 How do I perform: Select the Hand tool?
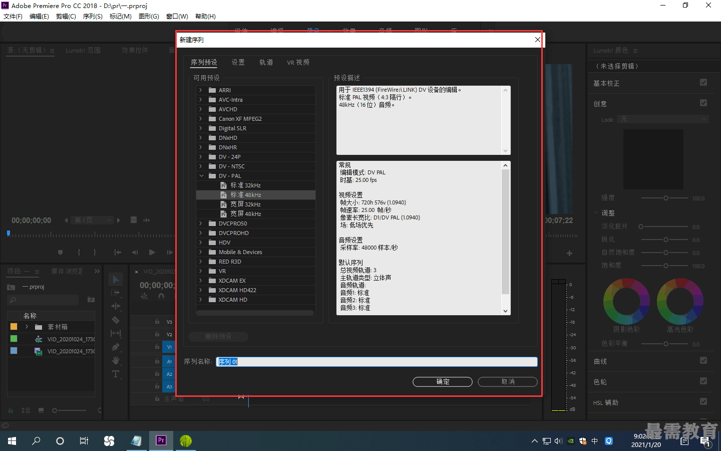tap(116, 360)
